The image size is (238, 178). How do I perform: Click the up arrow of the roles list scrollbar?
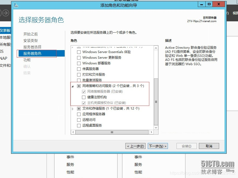(156, 48)
